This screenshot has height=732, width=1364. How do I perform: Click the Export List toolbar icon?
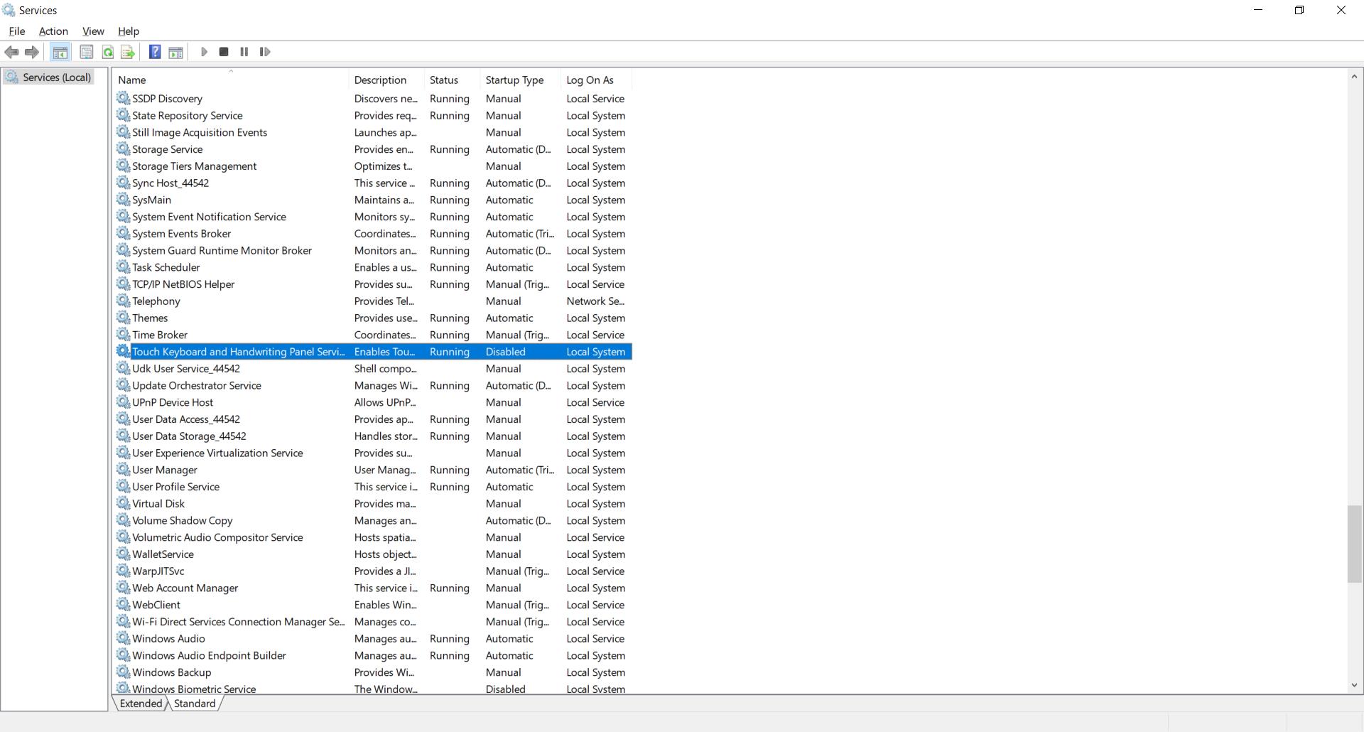click(128, 52)
